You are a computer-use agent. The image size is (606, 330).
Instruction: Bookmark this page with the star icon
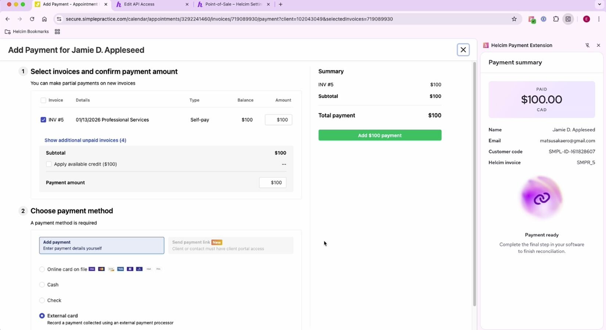pos(514,19)
